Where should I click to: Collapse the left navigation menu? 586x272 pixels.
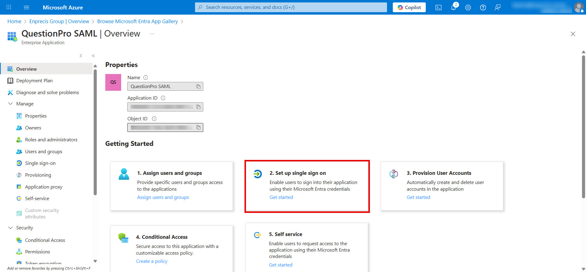[93, 56]
